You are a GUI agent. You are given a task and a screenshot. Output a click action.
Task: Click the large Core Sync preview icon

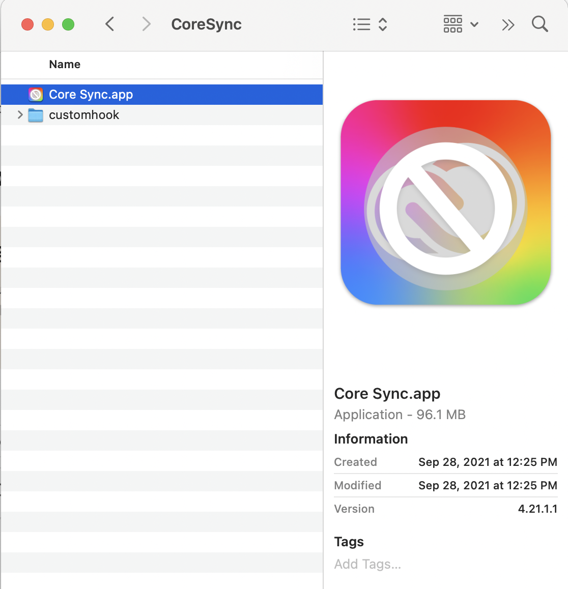(x=446, y=202)
